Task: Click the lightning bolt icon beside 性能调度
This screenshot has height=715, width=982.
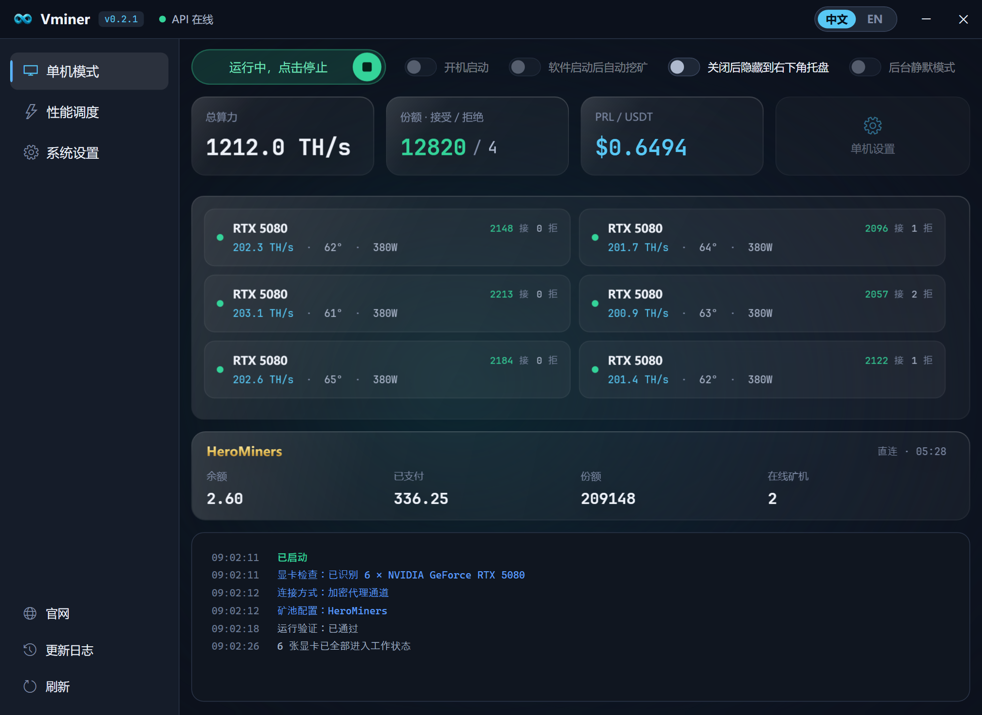Action: [31, 112]
